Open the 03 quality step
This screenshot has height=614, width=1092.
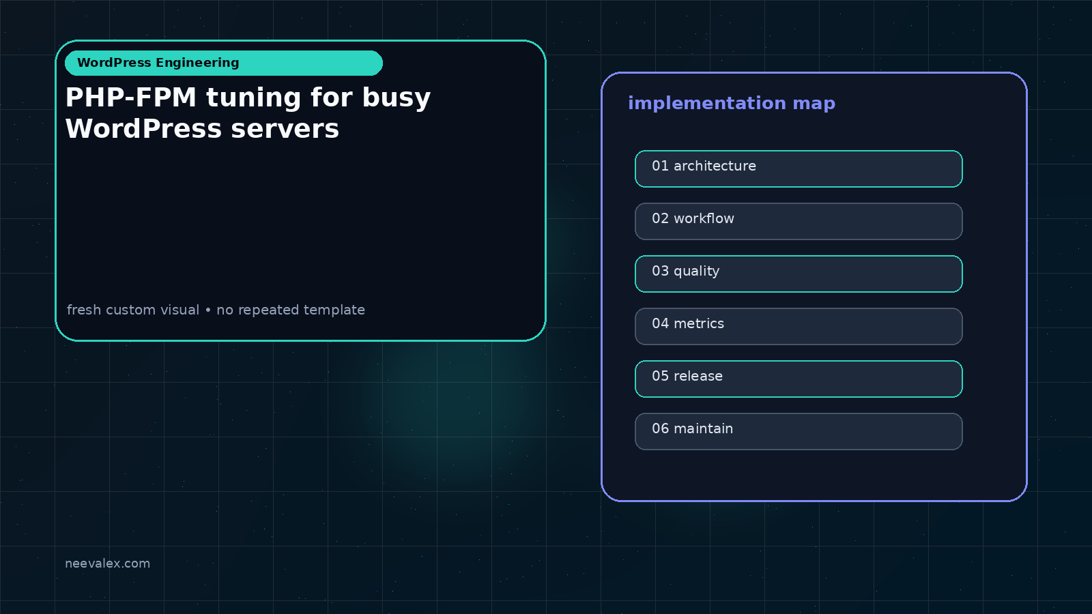click(x=799, y=274)
